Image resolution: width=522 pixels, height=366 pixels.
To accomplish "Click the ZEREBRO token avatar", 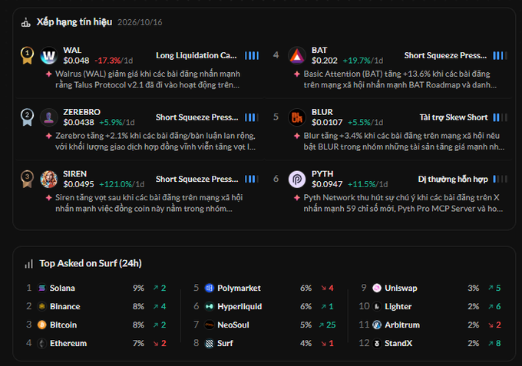I will pyautogui.click(x=49, y=117).
